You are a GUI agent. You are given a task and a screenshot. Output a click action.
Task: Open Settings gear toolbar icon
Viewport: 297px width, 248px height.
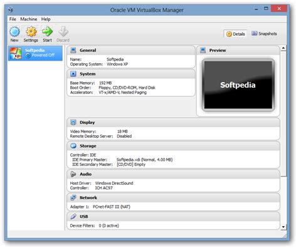coord(31,32)
